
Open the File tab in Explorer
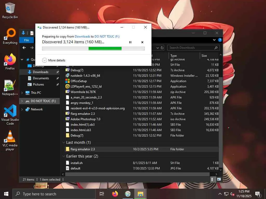click(x=26, y=40)
